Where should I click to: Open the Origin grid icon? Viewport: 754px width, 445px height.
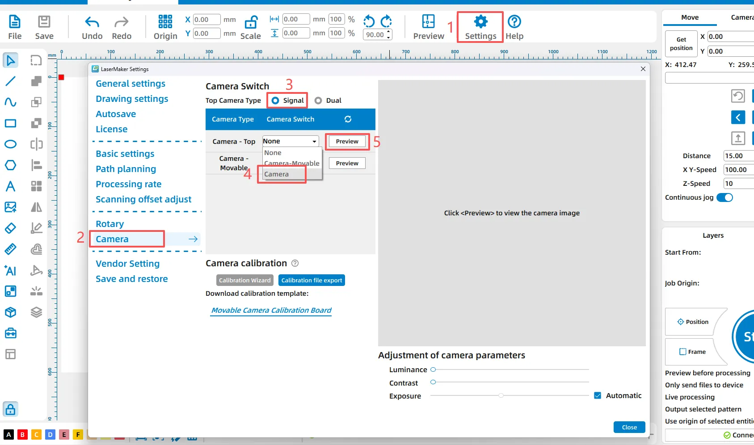[165, 21]
